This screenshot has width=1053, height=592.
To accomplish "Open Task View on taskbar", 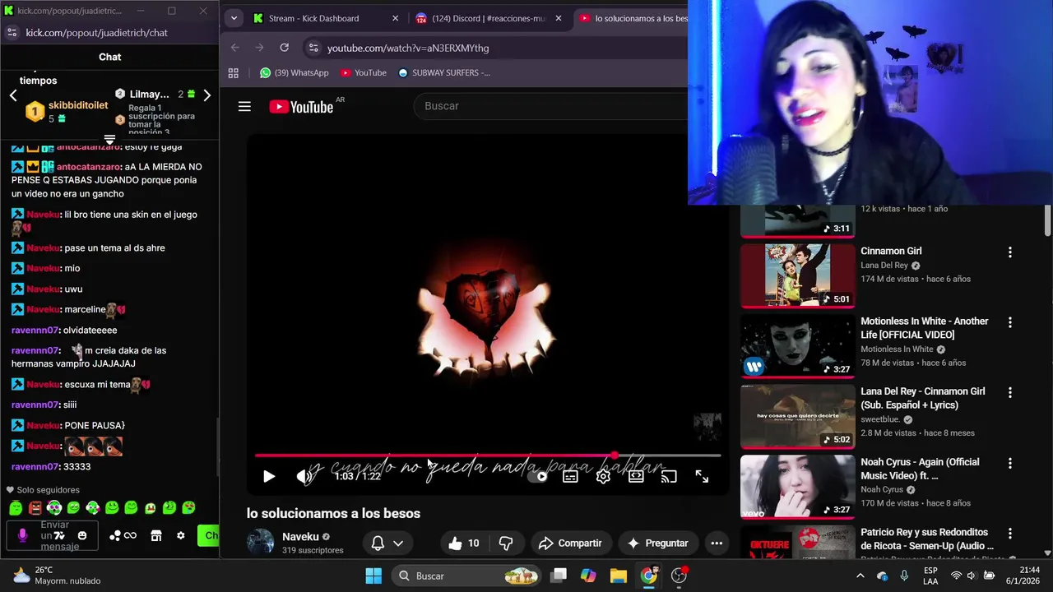I will click(x=559, y=576).
